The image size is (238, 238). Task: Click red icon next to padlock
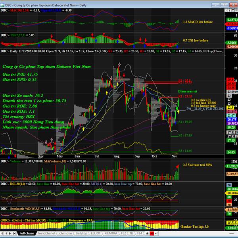coord(152,233)
